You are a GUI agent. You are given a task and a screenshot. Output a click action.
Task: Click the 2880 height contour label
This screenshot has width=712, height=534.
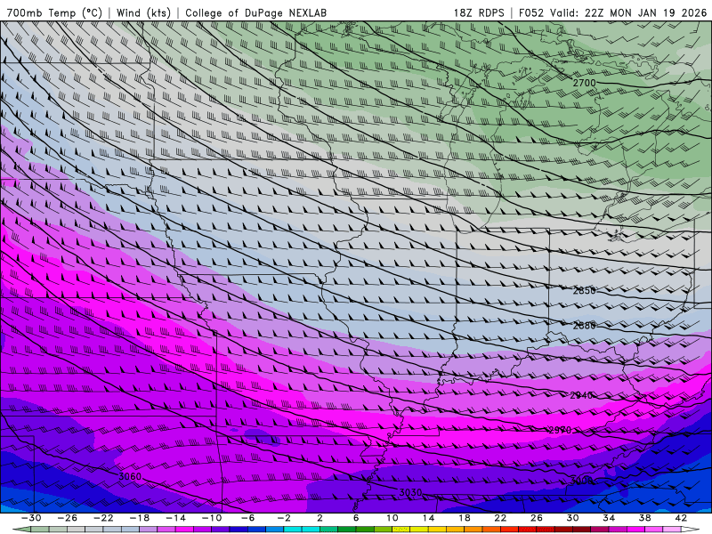pos(584,325)
